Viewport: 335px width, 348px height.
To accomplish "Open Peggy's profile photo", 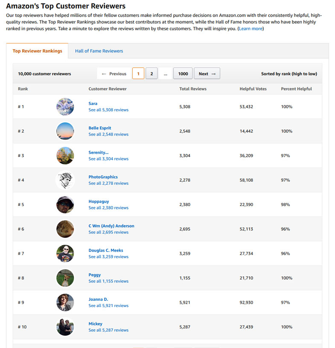I will [x=65, y=278].
